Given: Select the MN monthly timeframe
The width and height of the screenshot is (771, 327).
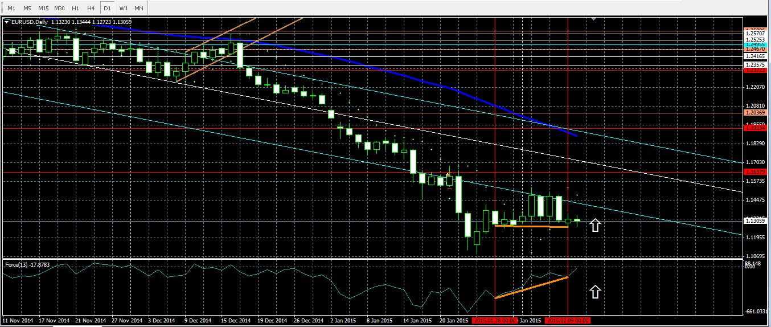Looking at the screenshot, I should coord(139,8).
